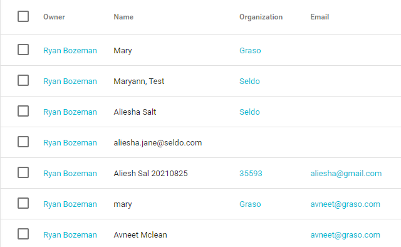This screenshot has height=247, width=401.
Task: Open the Graso organization link for Mary
Action: click(250, 50)
